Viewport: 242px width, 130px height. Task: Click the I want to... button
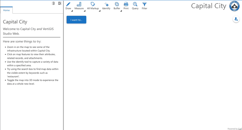[77, 20]
